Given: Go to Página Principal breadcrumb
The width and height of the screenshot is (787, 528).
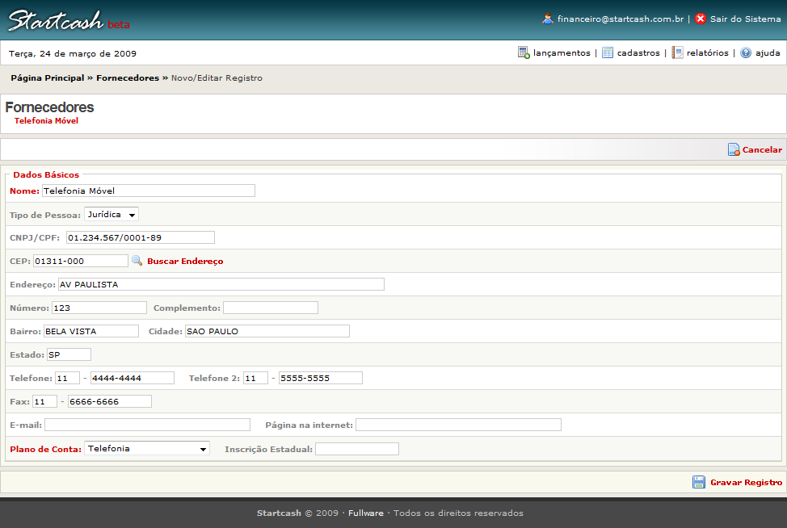Looking at the screenshot, I should 47,78.
